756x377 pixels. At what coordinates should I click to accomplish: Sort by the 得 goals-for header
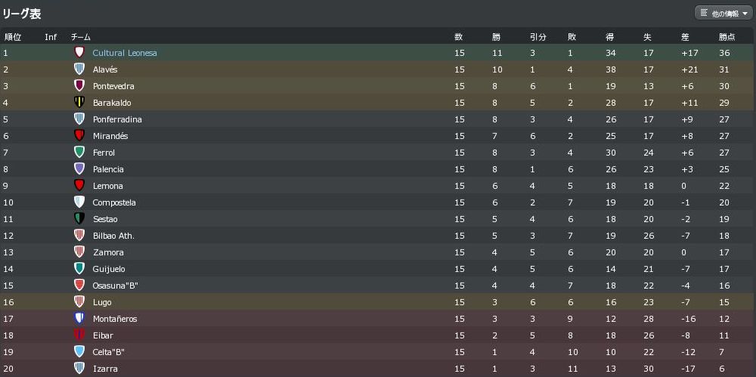point(610,37)
